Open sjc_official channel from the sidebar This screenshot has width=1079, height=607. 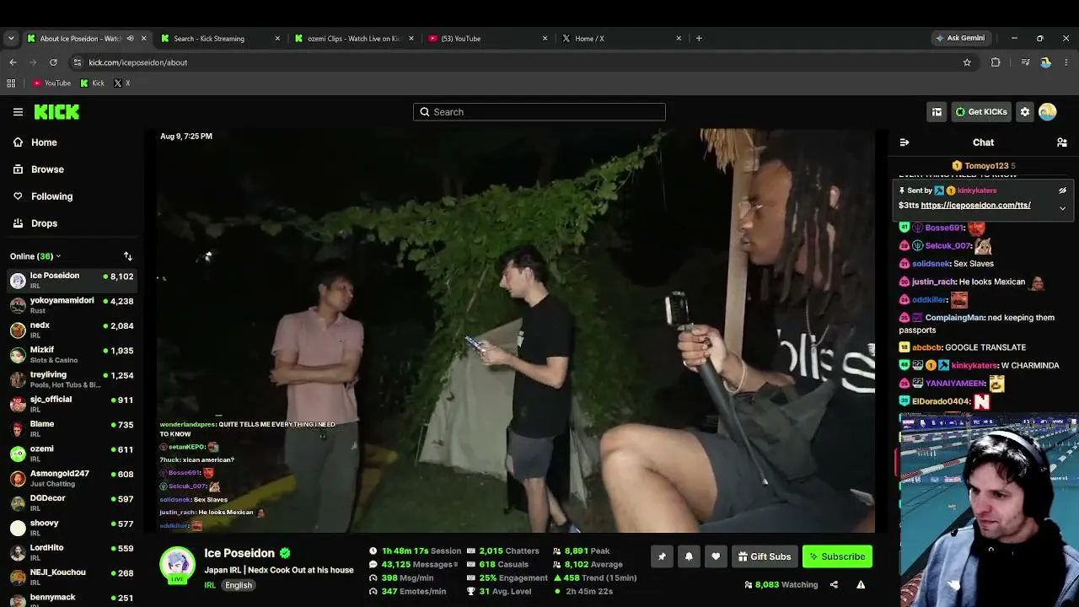point(72,404)
